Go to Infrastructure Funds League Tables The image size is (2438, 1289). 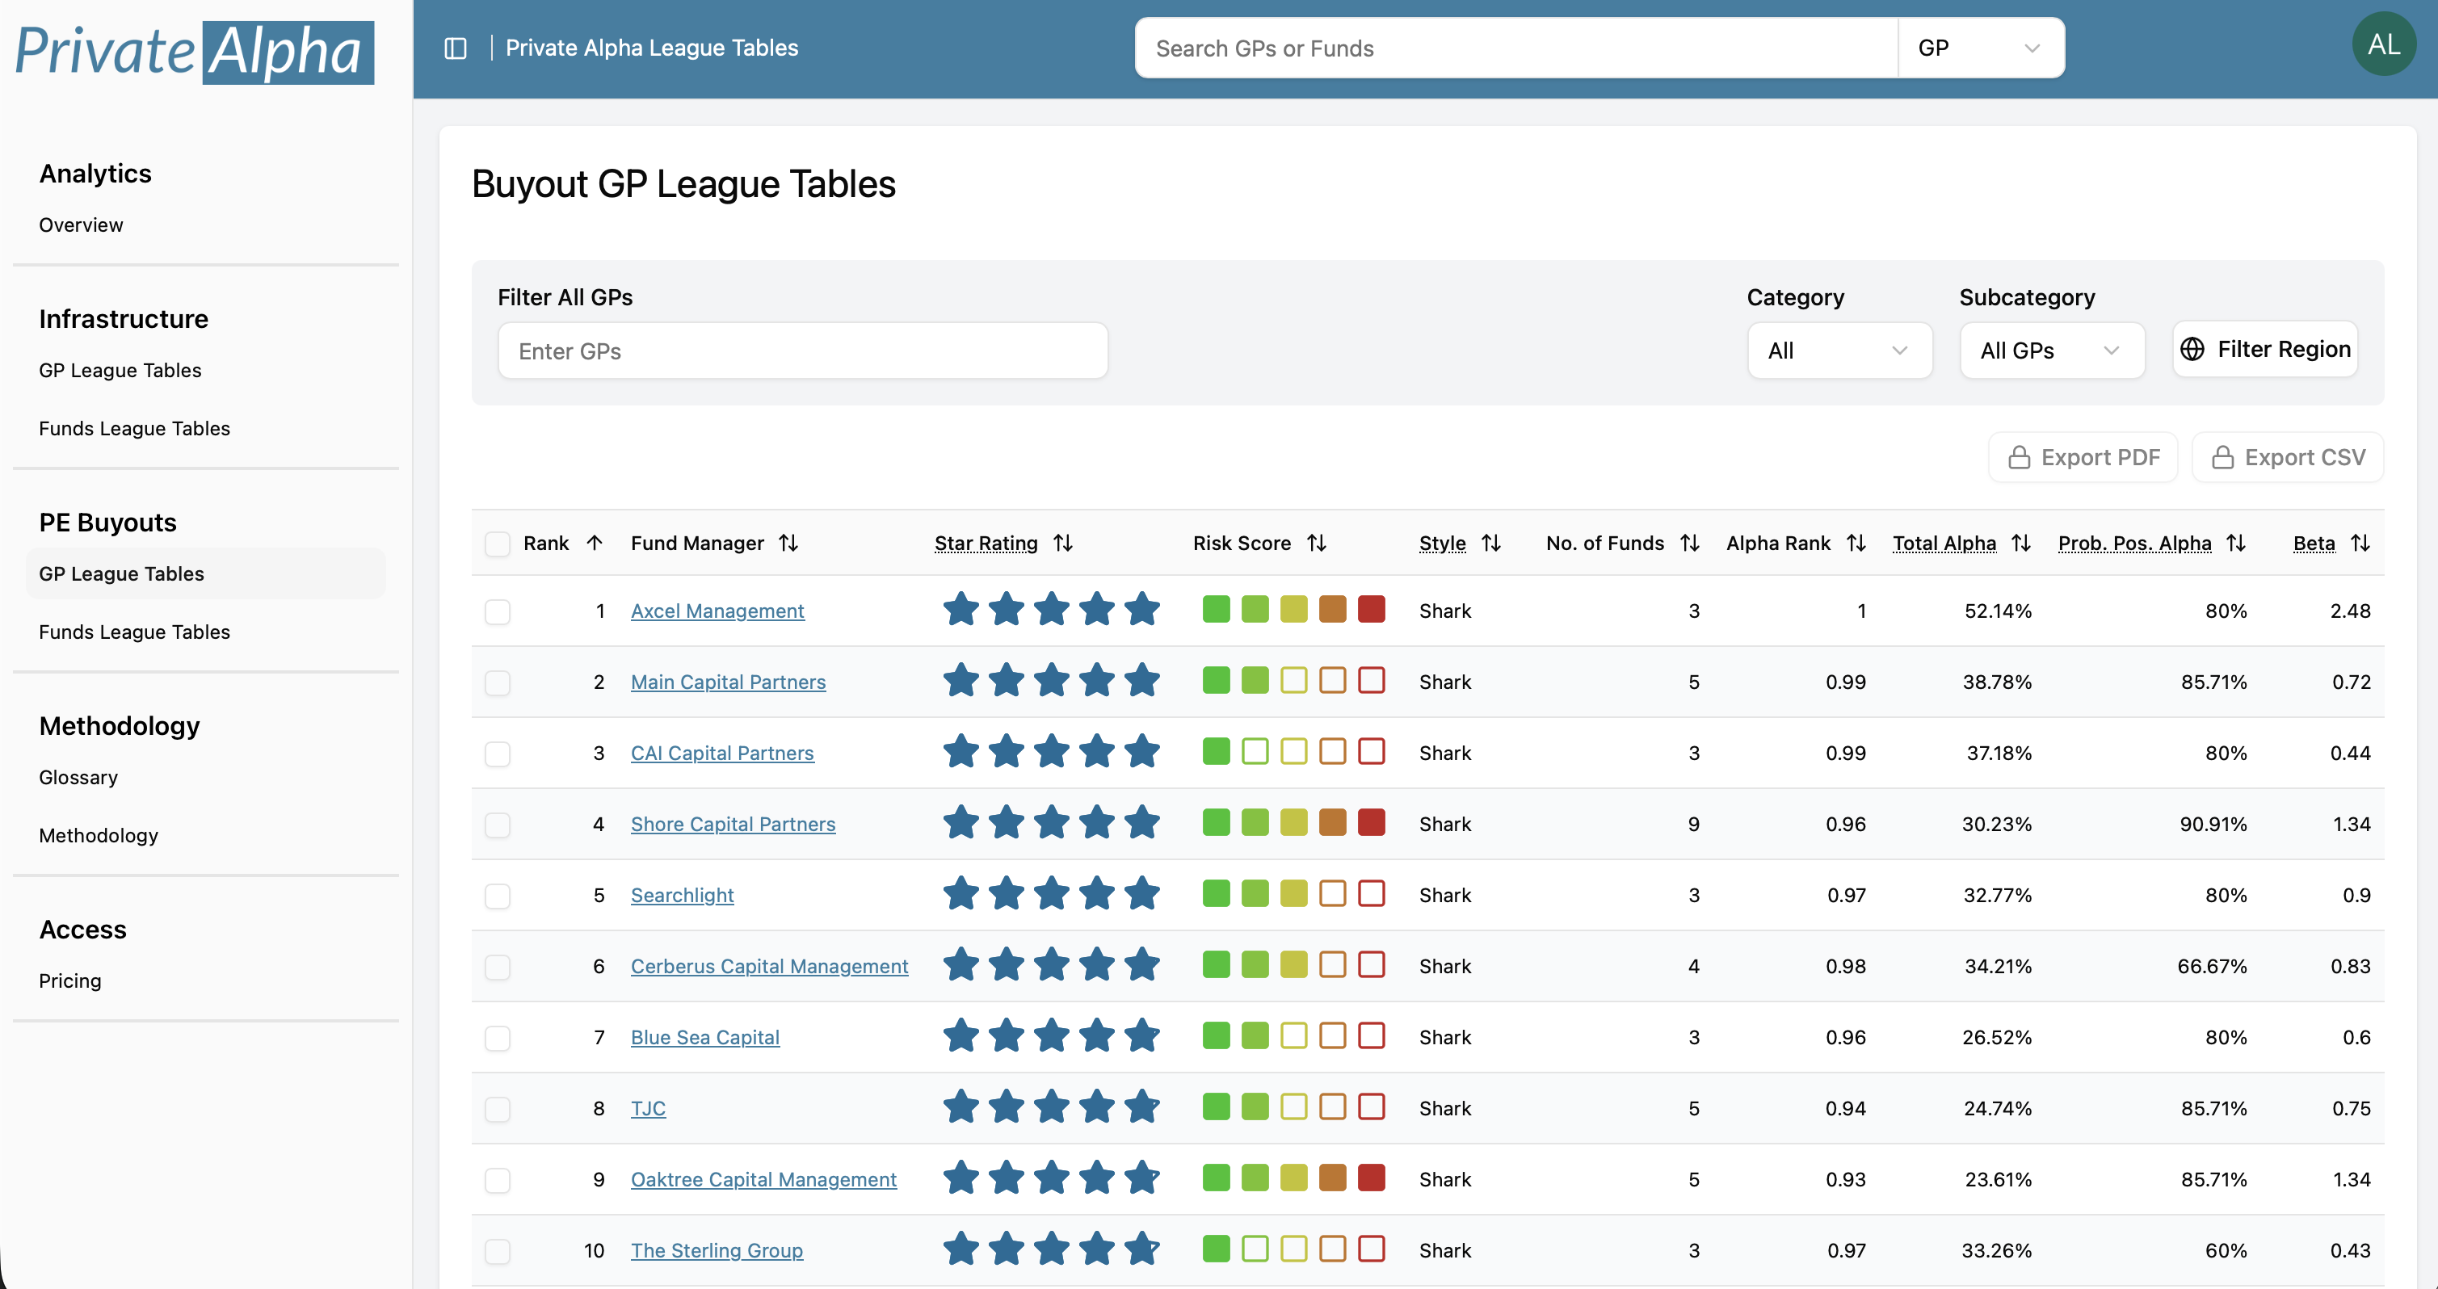click(134, 429)
